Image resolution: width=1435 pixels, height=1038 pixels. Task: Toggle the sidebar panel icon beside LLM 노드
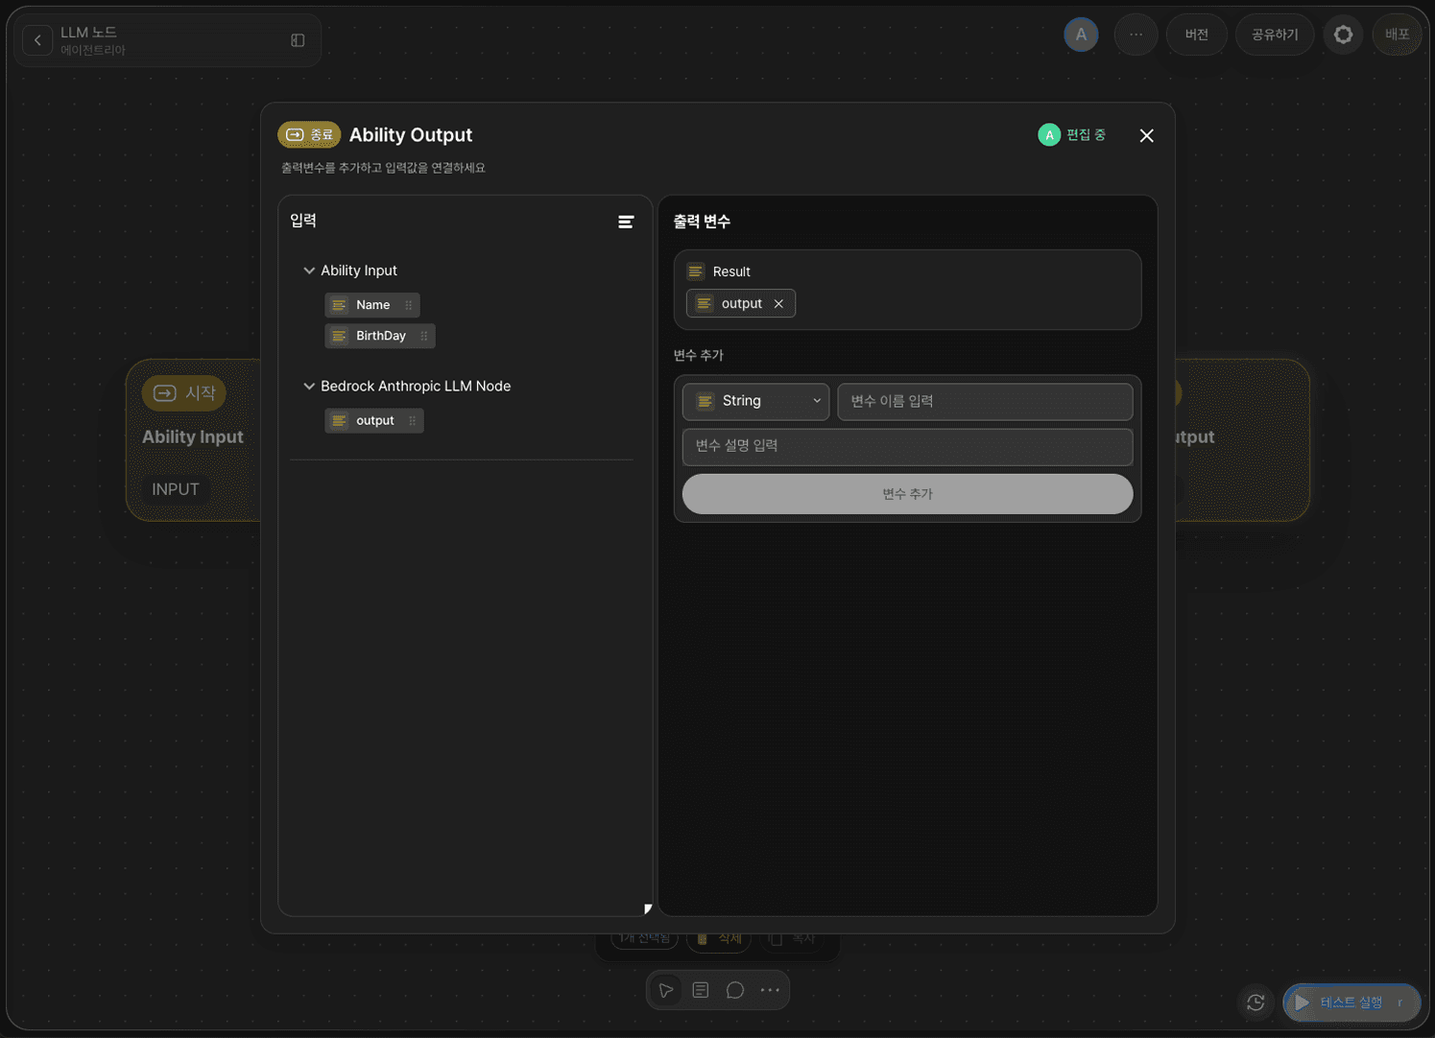coord(298,40)
